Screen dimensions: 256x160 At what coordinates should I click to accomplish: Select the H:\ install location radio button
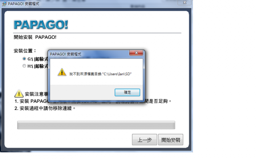tap(24, 66)
